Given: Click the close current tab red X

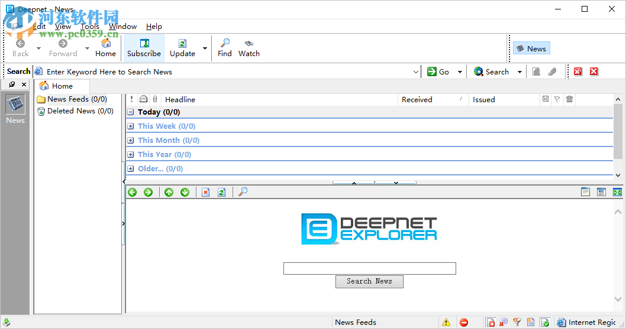Looking at the screenshot, I should (x=594, y=71).
